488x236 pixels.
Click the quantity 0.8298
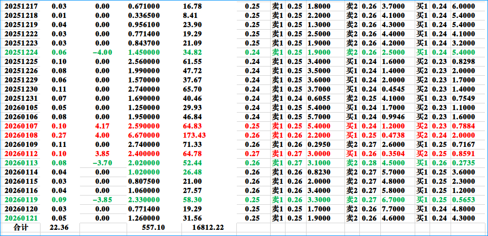(464, 61)
